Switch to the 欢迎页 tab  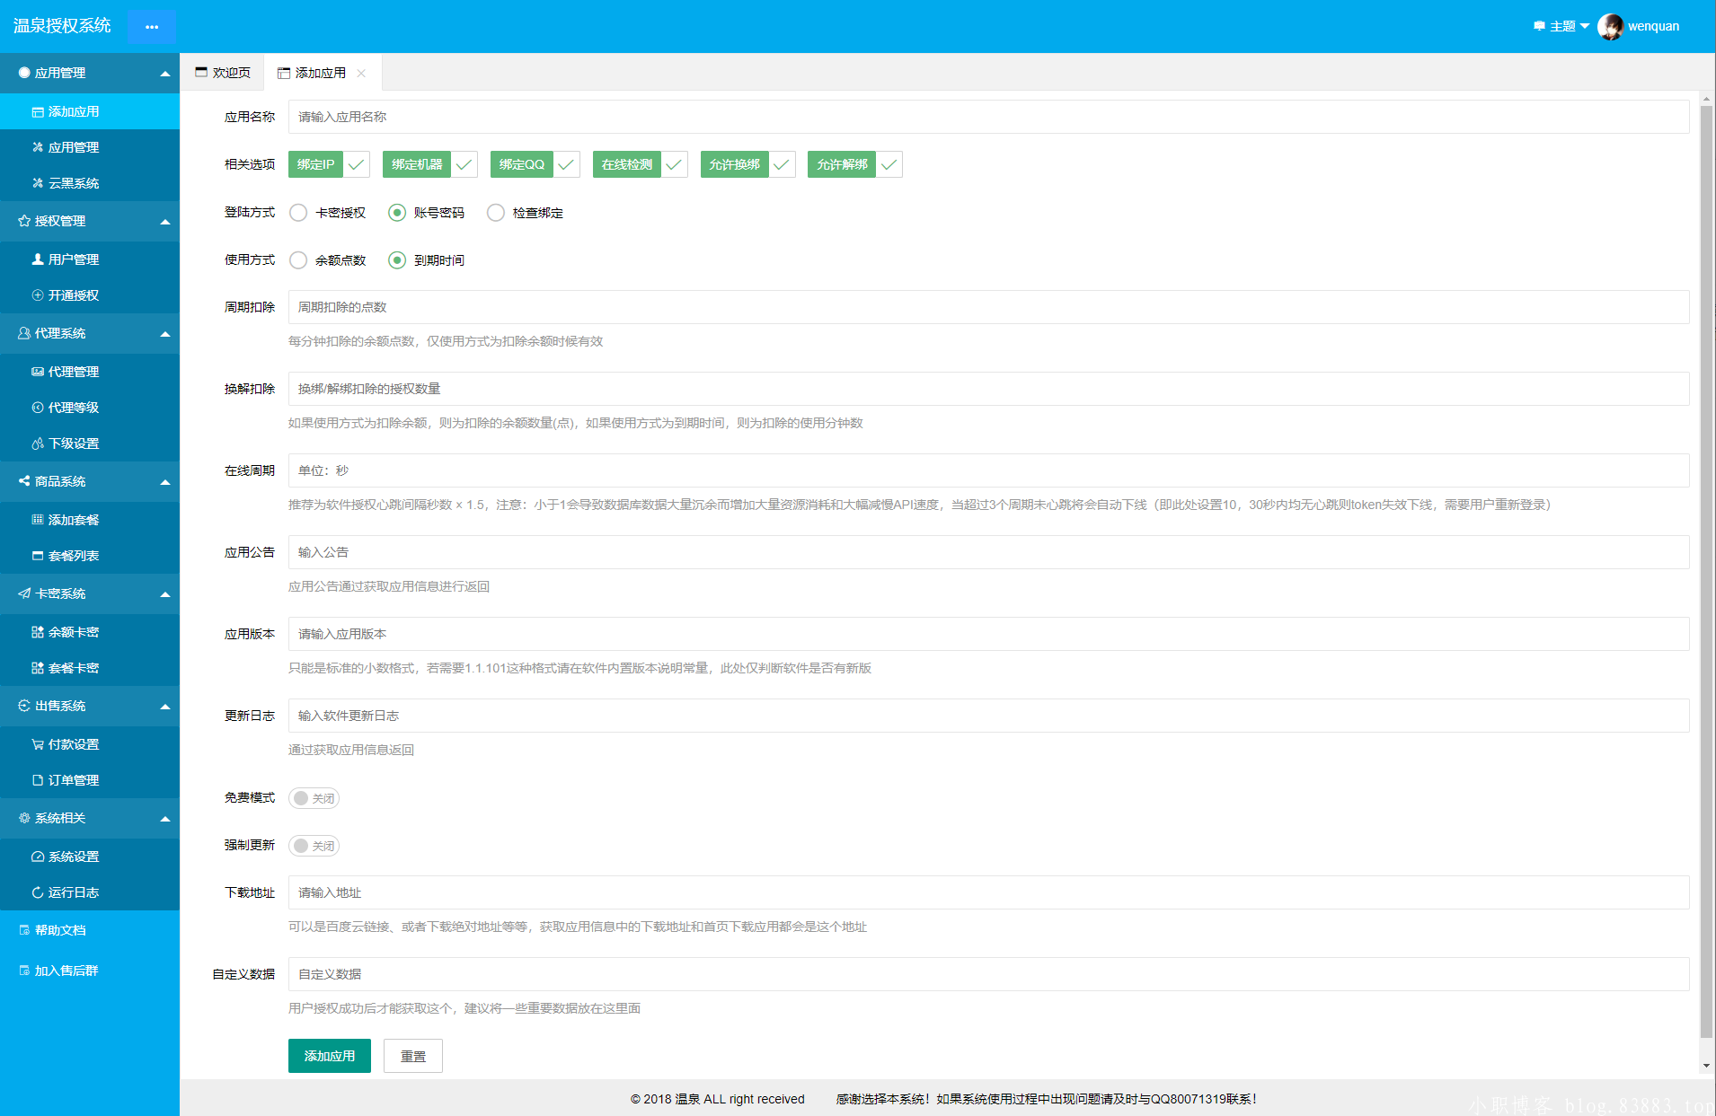(x=223, y=73)
